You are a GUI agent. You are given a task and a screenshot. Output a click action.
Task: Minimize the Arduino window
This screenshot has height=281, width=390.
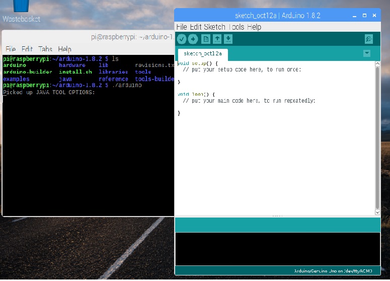coord(354,16)
